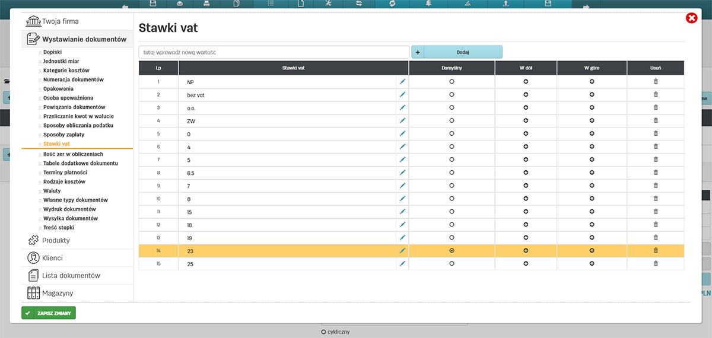The height and width of the screenshot is (338, 712).
Task: Click the Zapisz zmiany button
Action: click(x=49, y=313)
